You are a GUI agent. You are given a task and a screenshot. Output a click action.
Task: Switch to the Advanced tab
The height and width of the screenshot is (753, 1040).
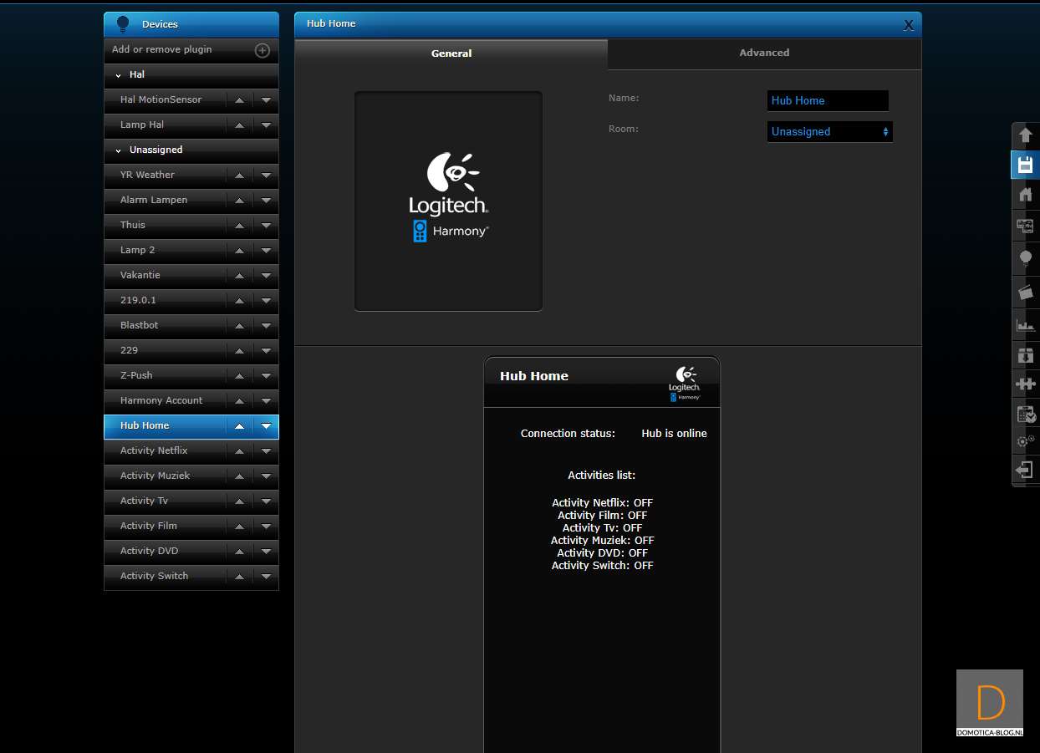pyautogui.click(x=764, y=53)
